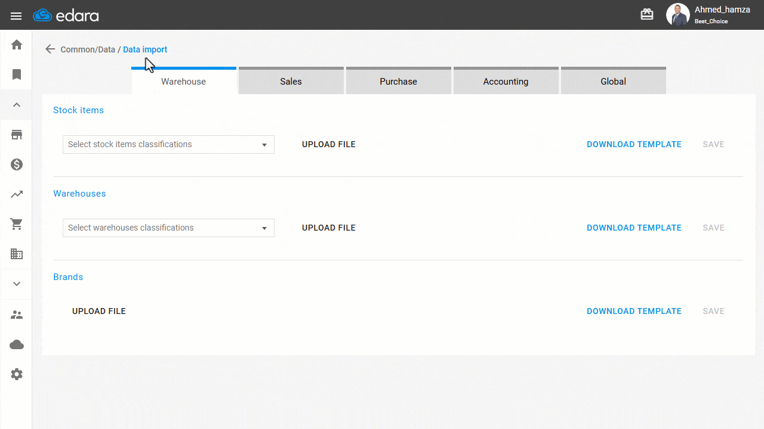Screen dimensions: 764x429
Task: Click Save in Warehouses row
Action: click(713, 228)
